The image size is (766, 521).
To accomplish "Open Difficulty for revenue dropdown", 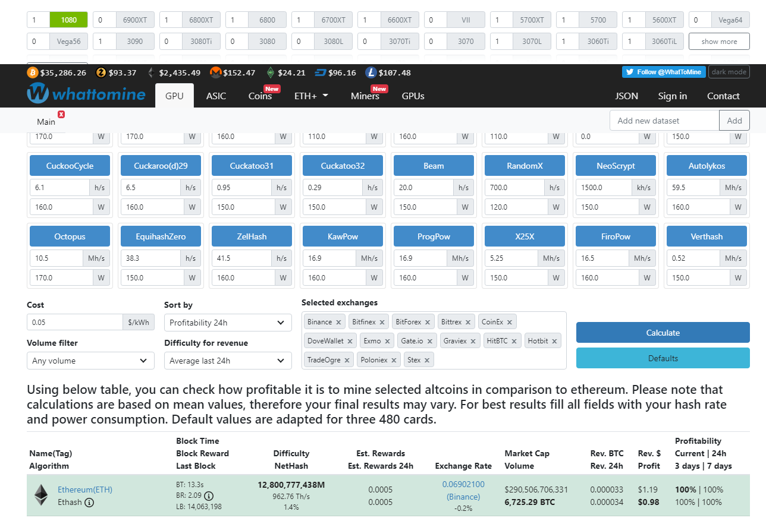I will pos(228,361).
